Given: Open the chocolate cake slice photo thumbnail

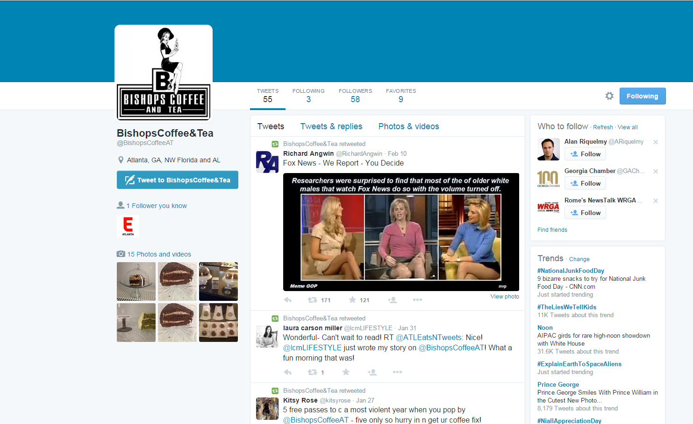Looking at the screenshot, I should point(177,281).
